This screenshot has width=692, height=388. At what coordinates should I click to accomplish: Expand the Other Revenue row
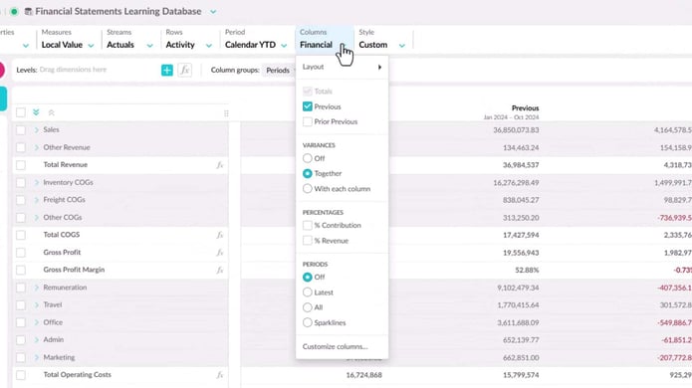point(37,147)
